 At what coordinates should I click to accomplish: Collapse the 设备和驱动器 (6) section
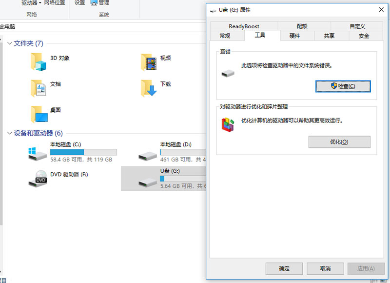10,133
